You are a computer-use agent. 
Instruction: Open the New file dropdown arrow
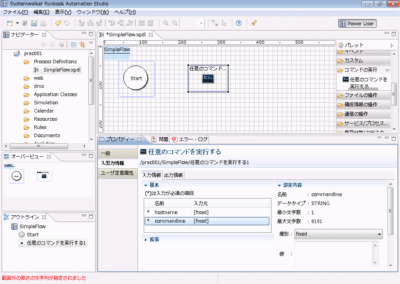coord(17,23)
